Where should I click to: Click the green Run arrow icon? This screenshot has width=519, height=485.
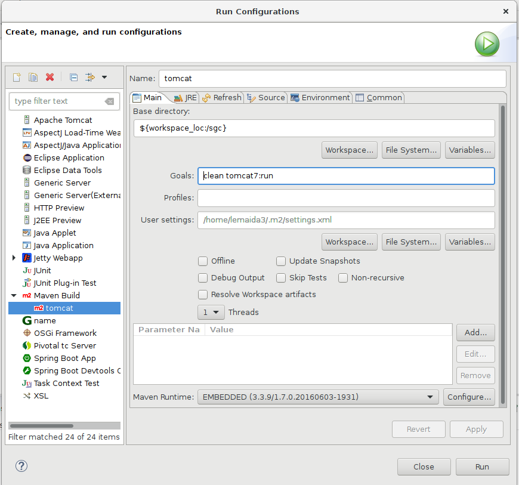pos(487,44)
